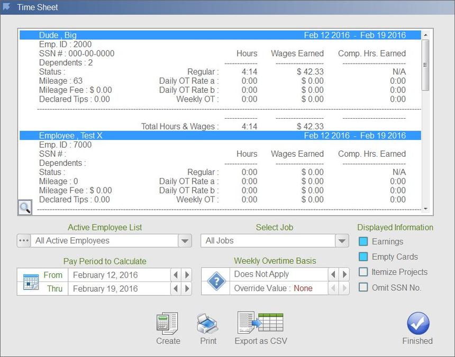The height and width of the screenshot is (357, 455).
Task: Open the magnifier zoom preview icon
Action: tap(25, 208)
